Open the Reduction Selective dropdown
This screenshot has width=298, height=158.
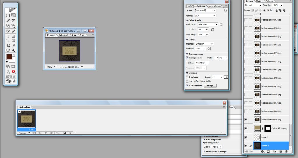(208, 24)
